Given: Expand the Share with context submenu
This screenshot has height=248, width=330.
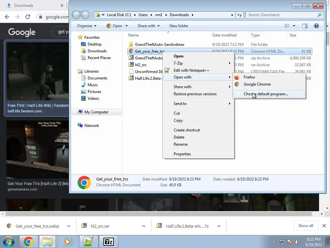Looking at the screenshot, I should pyautogui.click(x=198, y=87).
